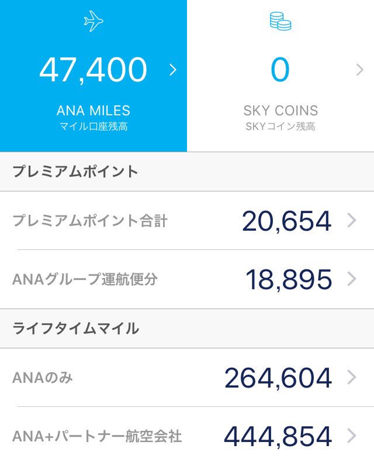
Task: Select the SKY COINS SKYコイン残高 tile
Action: tap(280, 76)
